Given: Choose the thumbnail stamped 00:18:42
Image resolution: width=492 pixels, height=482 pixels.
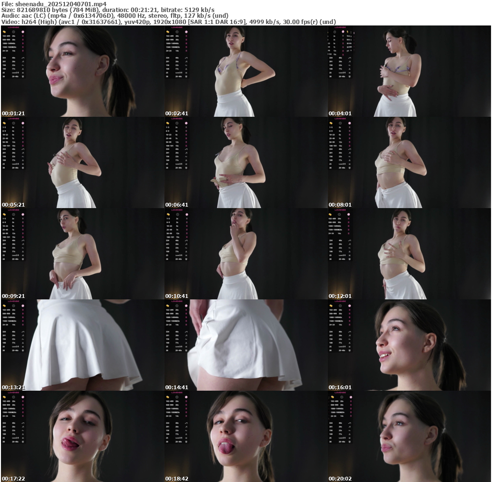Looking at the screenshot, I should 246,436.
